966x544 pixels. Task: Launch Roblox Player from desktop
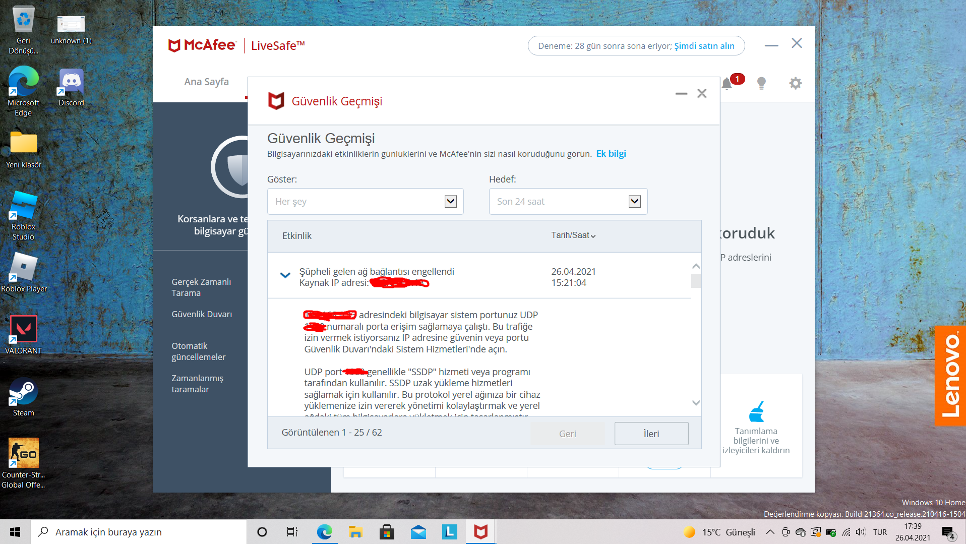click(24, 273)
